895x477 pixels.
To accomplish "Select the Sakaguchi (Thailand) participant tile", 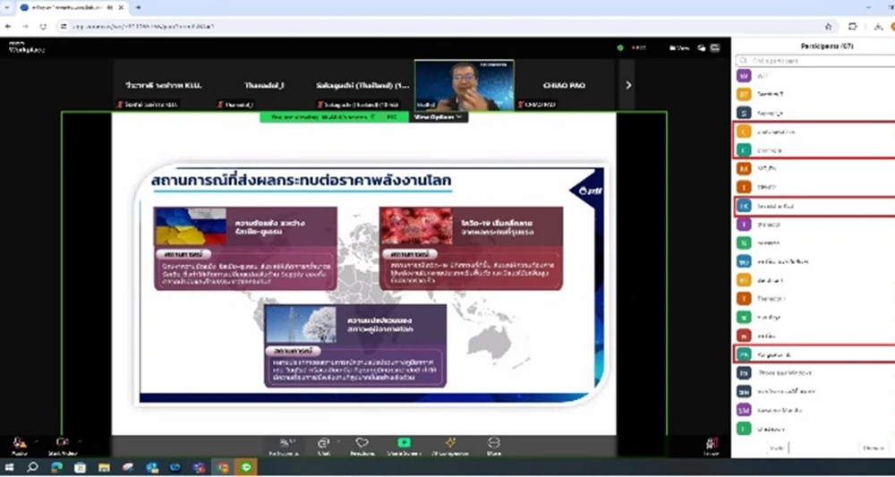I will (x=363, y=85).
